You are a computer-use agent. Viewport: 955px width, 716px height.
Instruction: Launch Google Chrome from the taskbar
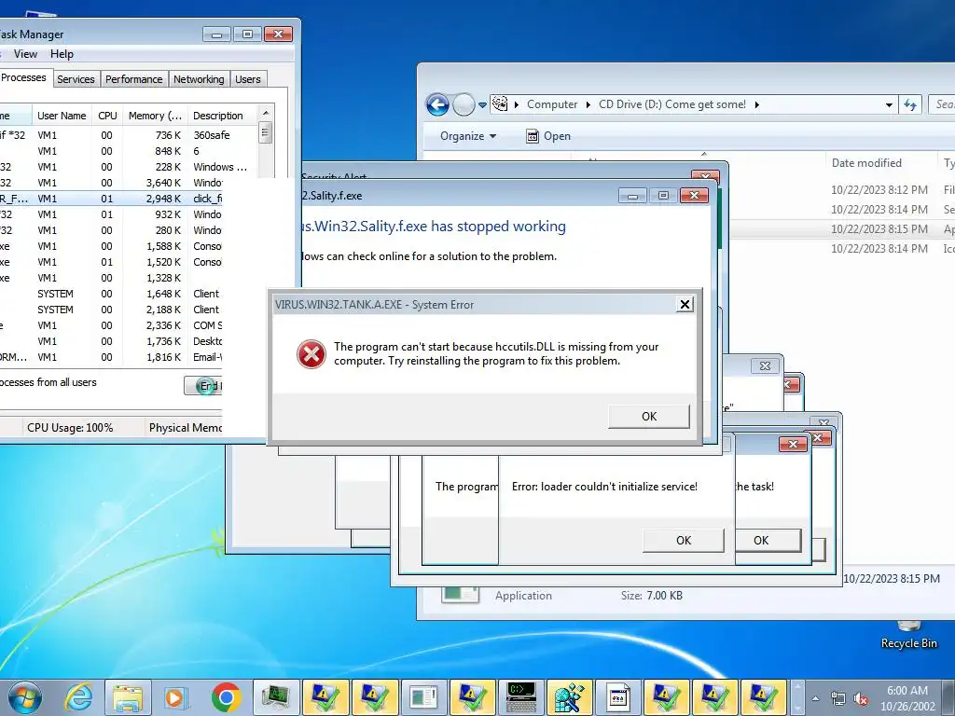coord(226,697)
